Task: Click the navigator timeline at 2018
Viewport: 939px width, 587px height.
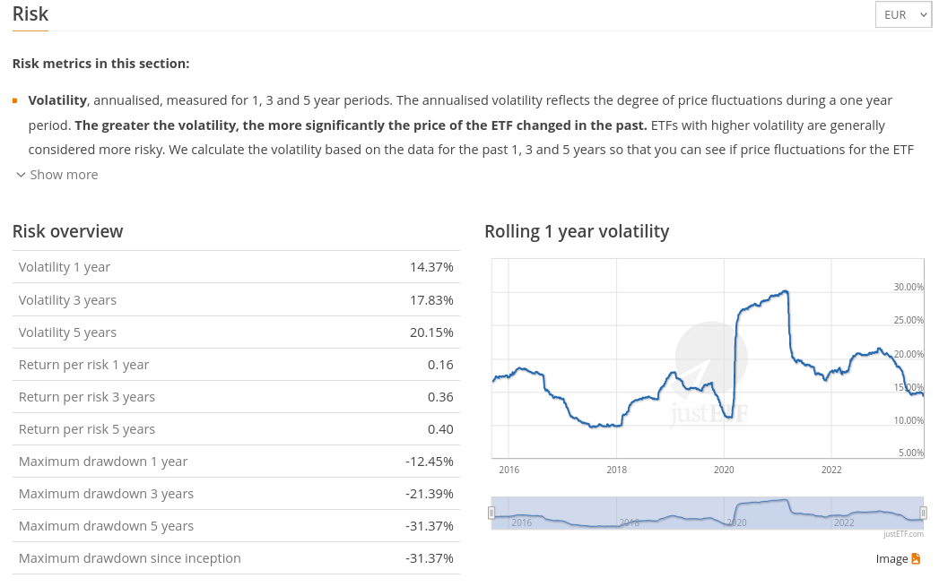Action: point(630,522)
